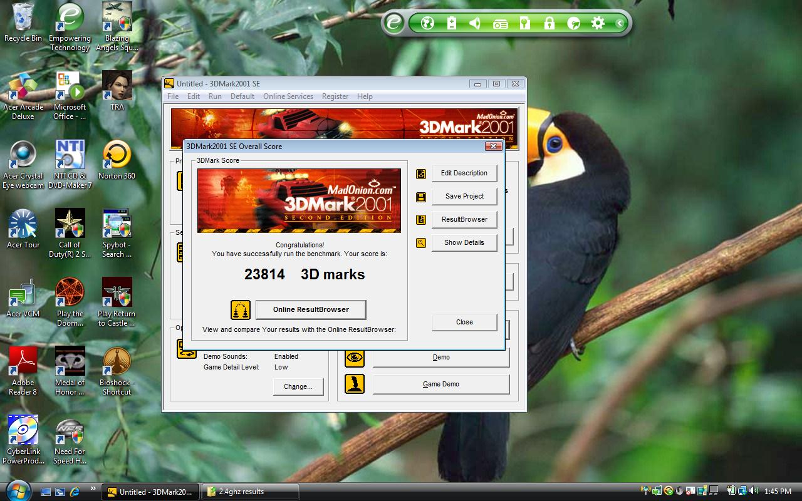Open the settings gear in Acer toolbar
Image resolution: width=802 pixels, height=501 pixels.
point(598,24)
